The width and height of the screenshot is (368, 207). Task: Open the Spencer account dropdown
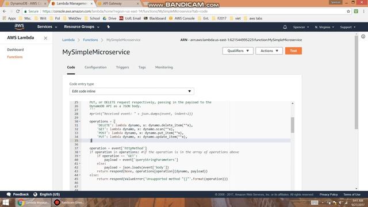(301, 27)
